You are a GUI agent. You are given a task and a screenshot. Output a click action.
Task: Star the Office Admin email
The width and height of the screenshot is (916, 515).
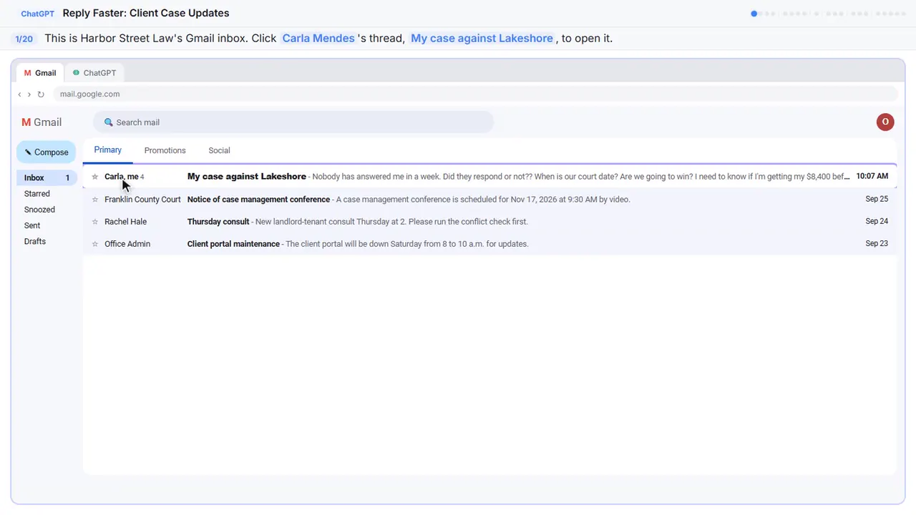(x=95, y=244)
